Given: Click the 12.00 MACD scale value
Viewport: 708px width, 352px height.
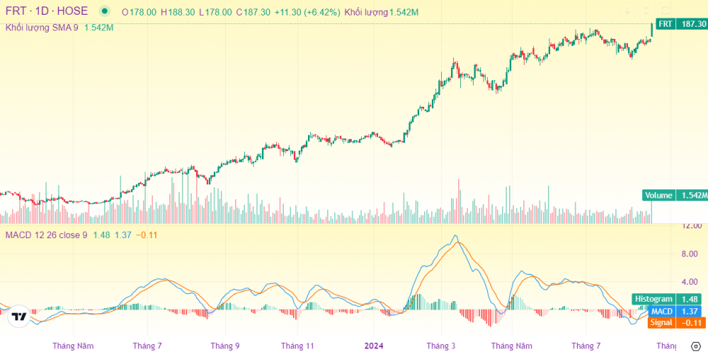Looking at the screenshot, I should tap(693, 225).
